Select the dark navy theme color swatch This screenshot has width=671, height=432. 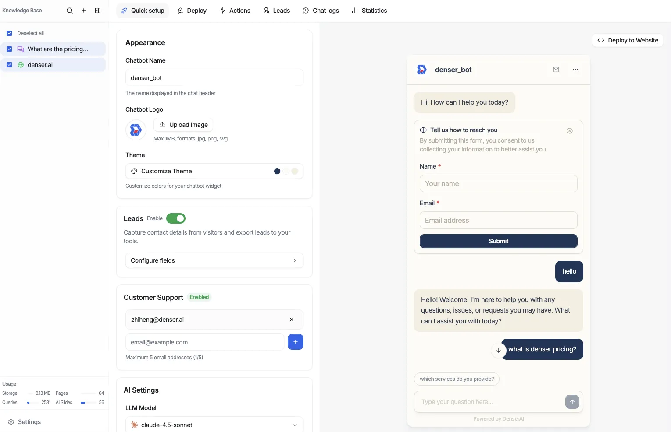277,171
